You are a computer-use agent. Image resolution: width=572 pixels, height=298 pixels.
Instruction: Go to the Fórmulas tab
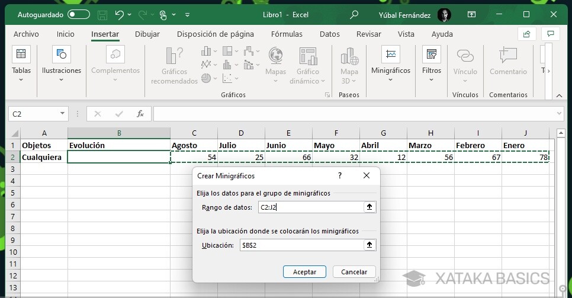pos(287,34)
